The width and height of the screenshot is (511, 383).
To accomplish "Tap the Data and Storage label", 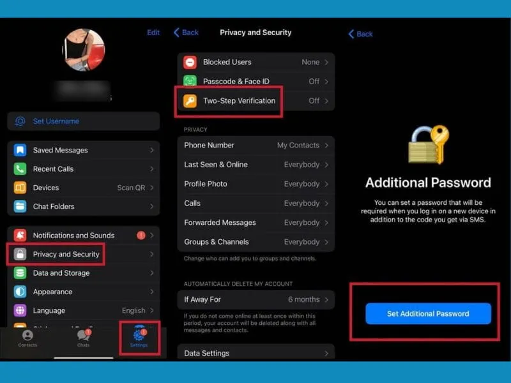I will pyautogui.click(x=61, y=273).
